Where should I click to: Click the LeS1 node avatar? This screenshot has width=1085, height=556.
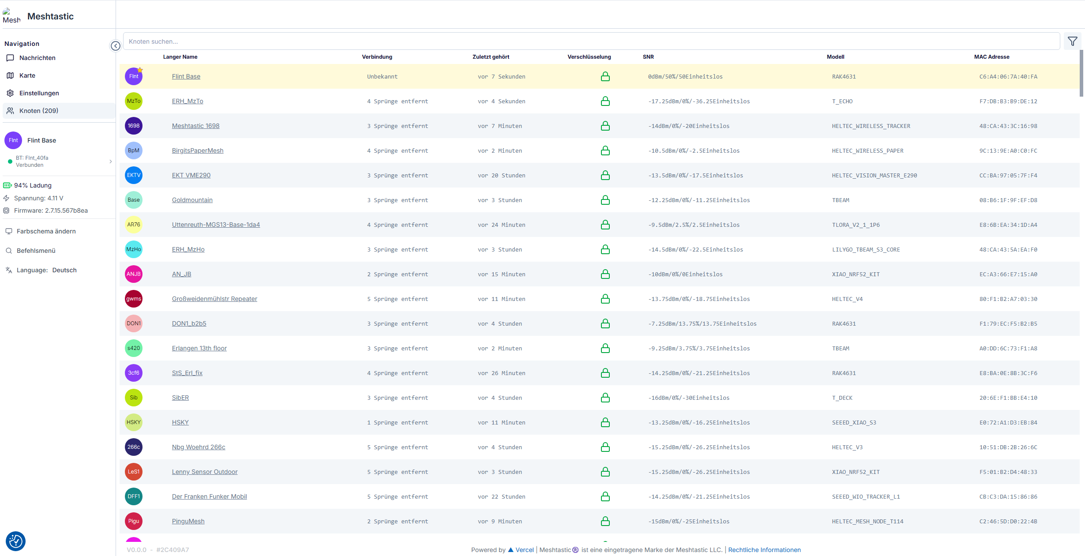point(134,472)
